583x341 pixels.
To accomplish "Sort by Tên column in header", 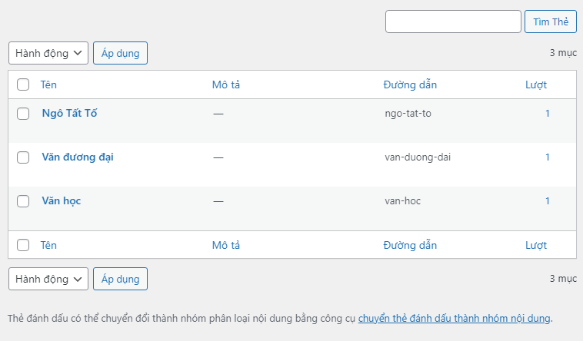I will [x=48, y=84].
